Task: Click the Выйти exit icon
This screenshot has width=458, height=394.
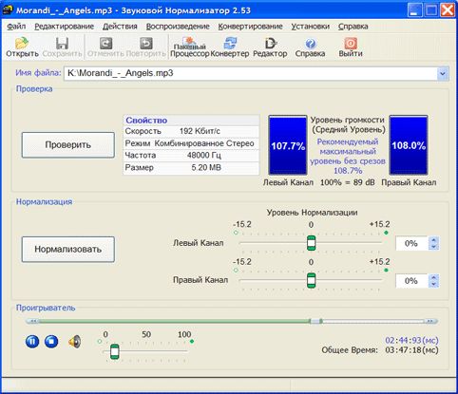Action: [x=351, y=44]
